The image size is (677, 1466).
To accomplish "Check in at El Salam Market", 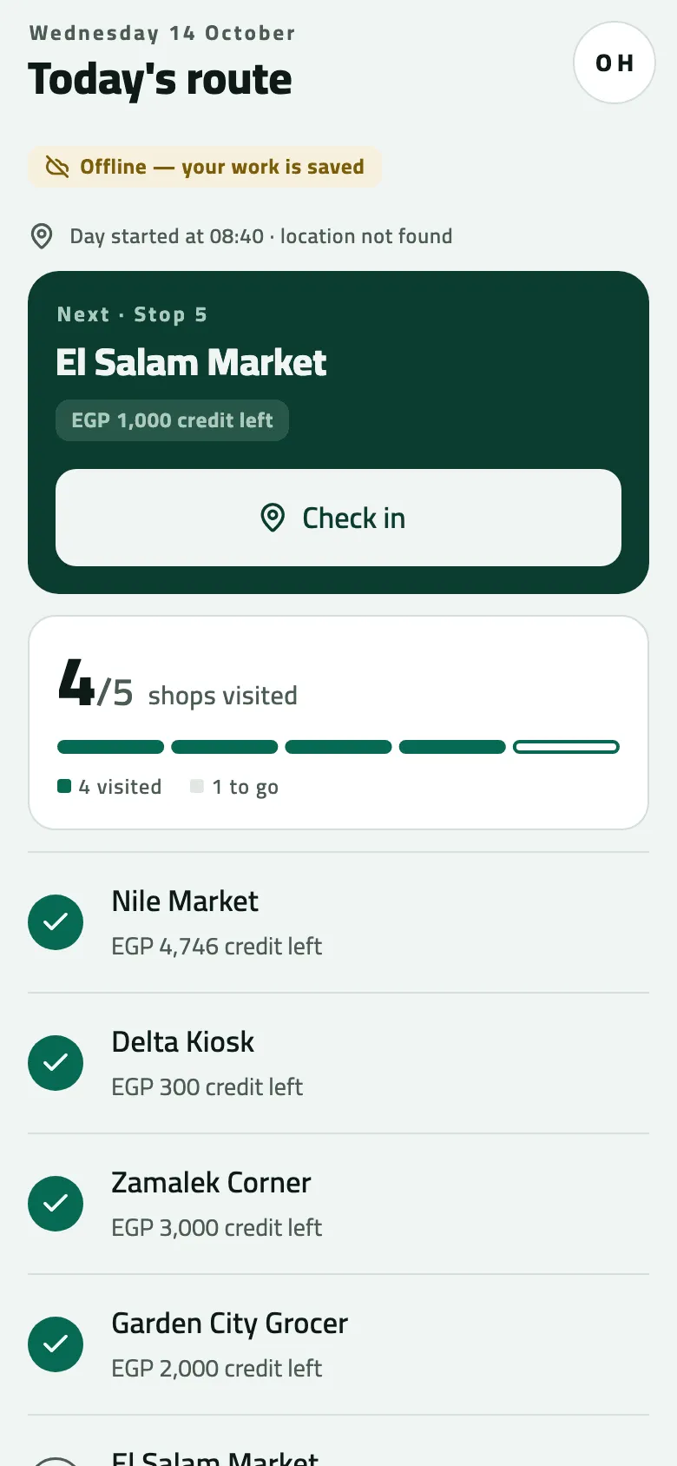I will (x=338, y=518).
